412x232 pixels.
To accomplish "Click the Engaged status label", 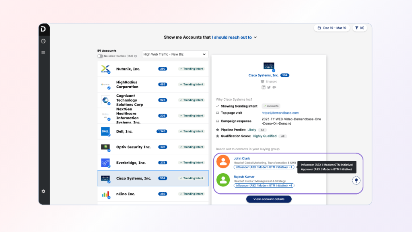I will click(271, 81).
